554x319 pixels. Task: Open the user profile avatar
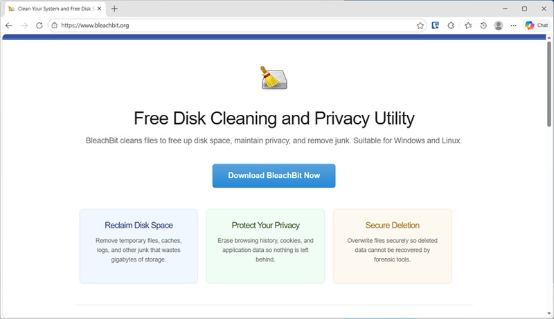pos(499,26)
